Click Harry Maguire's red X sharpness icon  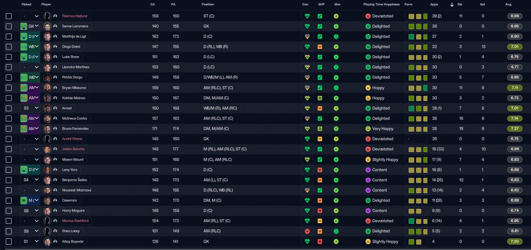click(x=320, y=211)
